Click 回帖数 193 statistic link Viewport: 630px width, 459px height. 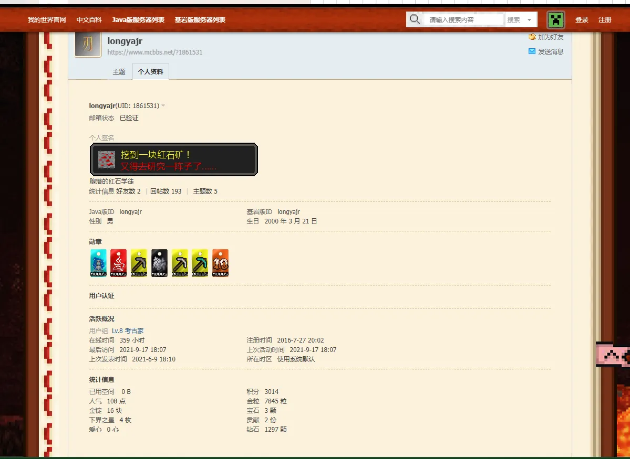(x=166, y=191)
